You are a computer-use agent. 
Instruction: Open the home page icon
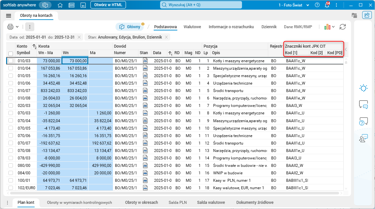pyautogui.click(x=60, y=5)
